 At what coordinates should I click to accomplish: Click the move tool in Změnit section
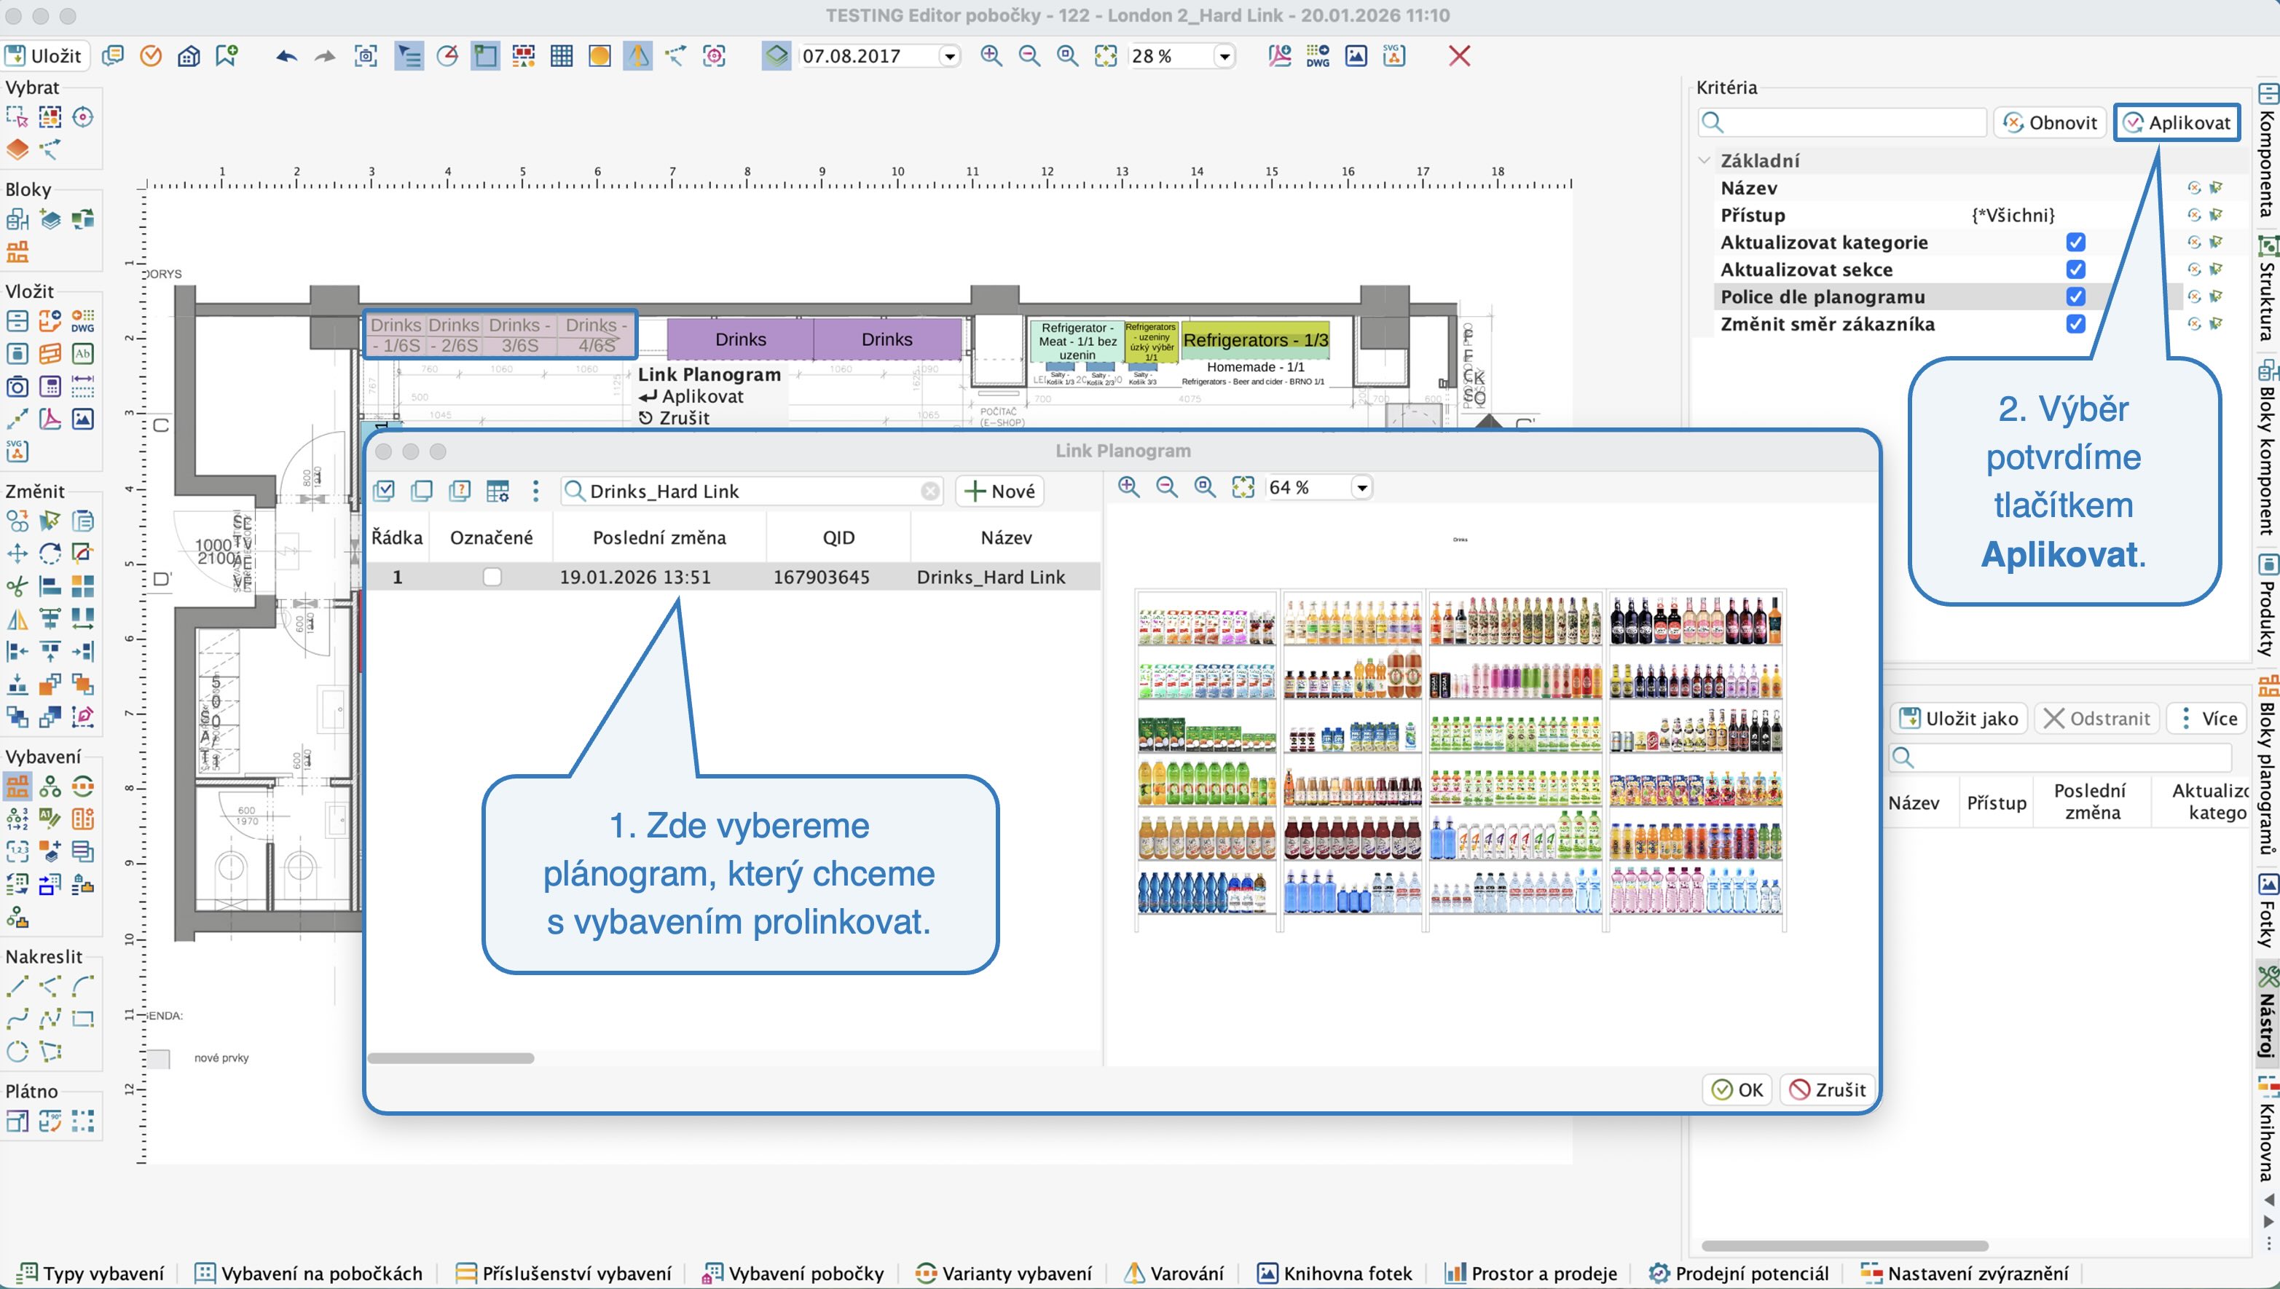click(x=17, y=553)
